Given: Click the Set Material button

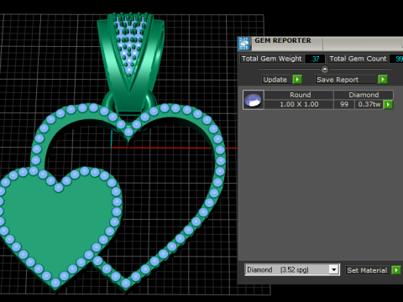Looking at the screenshot, I should pyautogui.click(x=367, y=270).
